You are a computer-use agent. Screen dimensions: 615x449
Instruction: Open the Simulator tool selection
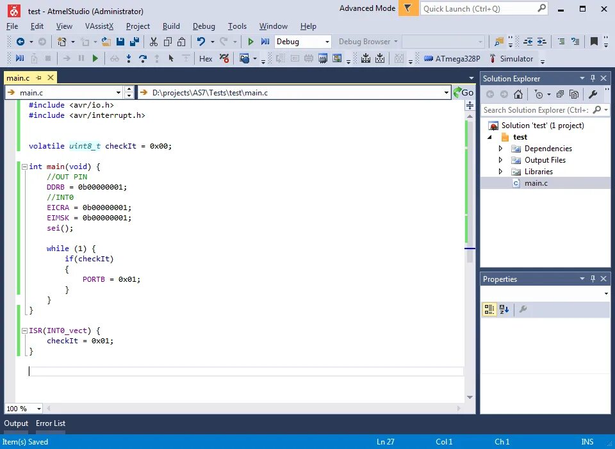tap(511, 59)
